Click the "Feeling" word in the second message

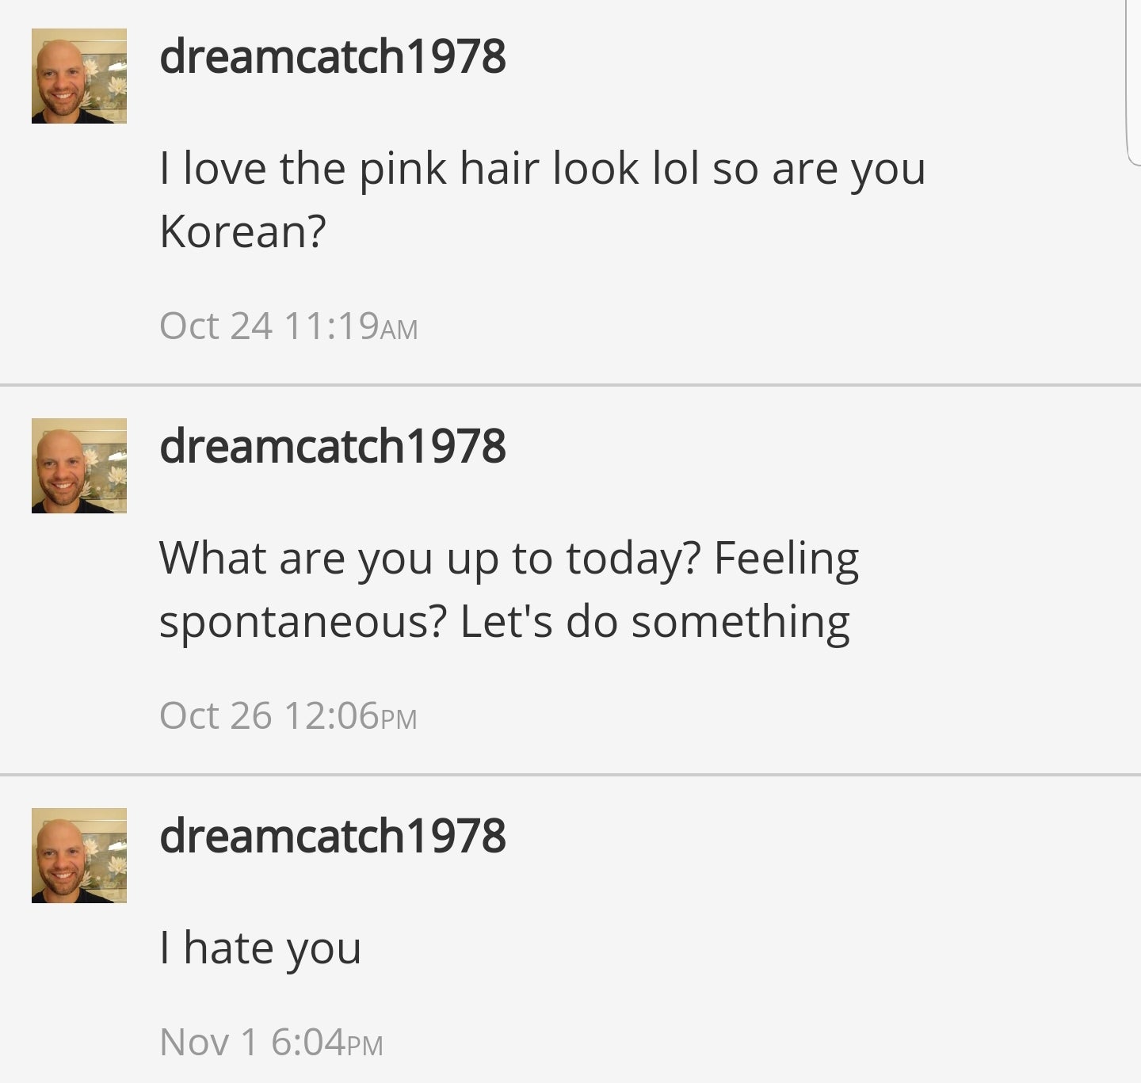(786, 559)
